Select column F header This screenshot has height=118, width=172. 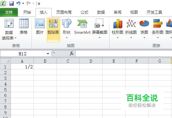coord(137,61)
